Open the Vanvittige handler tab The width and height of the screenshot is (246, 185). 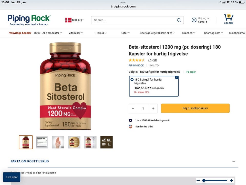20,33
